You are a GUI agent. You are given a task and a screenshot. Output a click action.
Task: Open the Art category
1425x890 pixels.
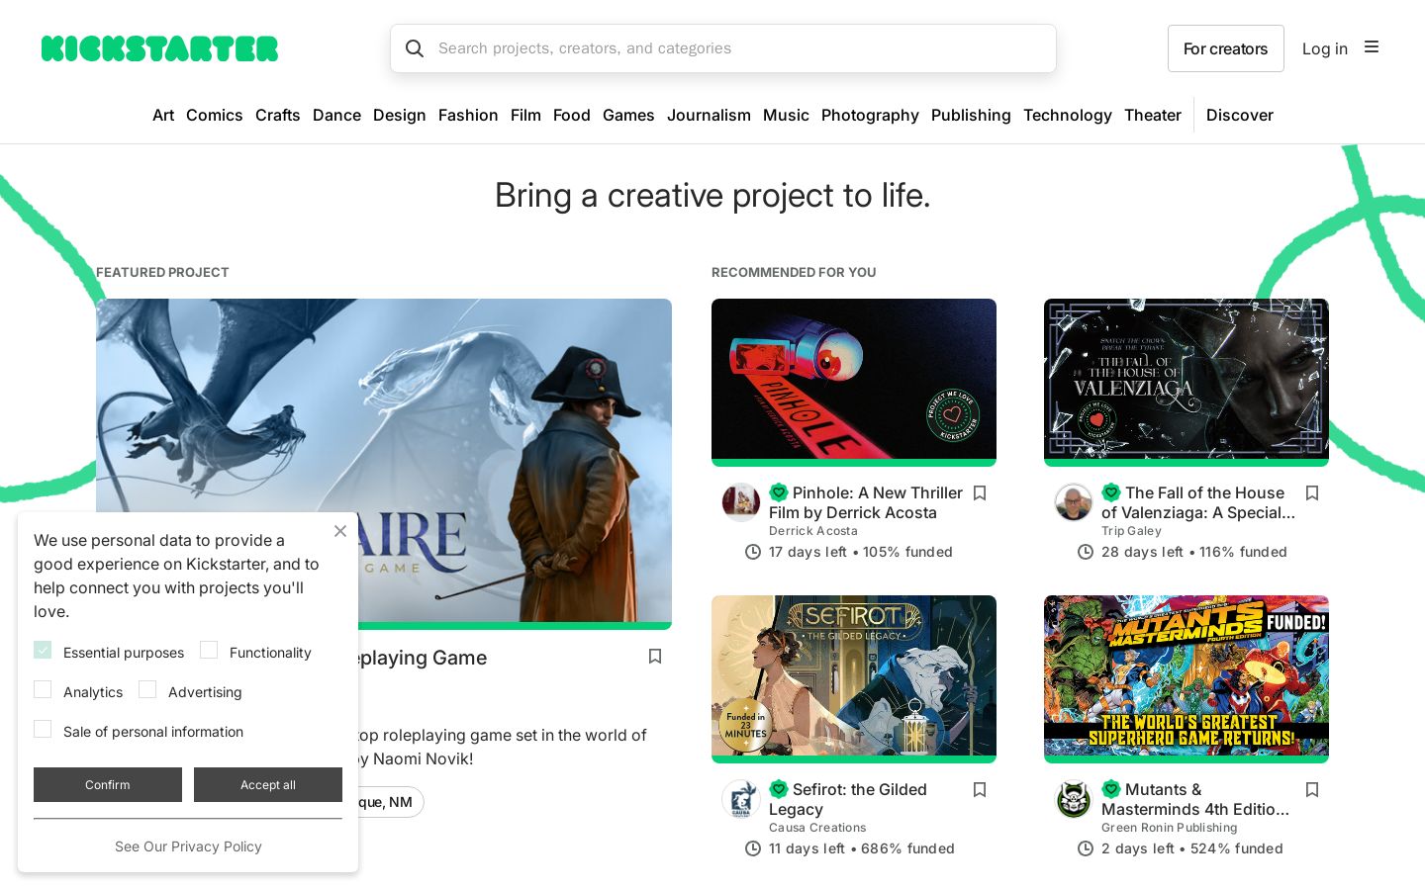tap(163, 115)
